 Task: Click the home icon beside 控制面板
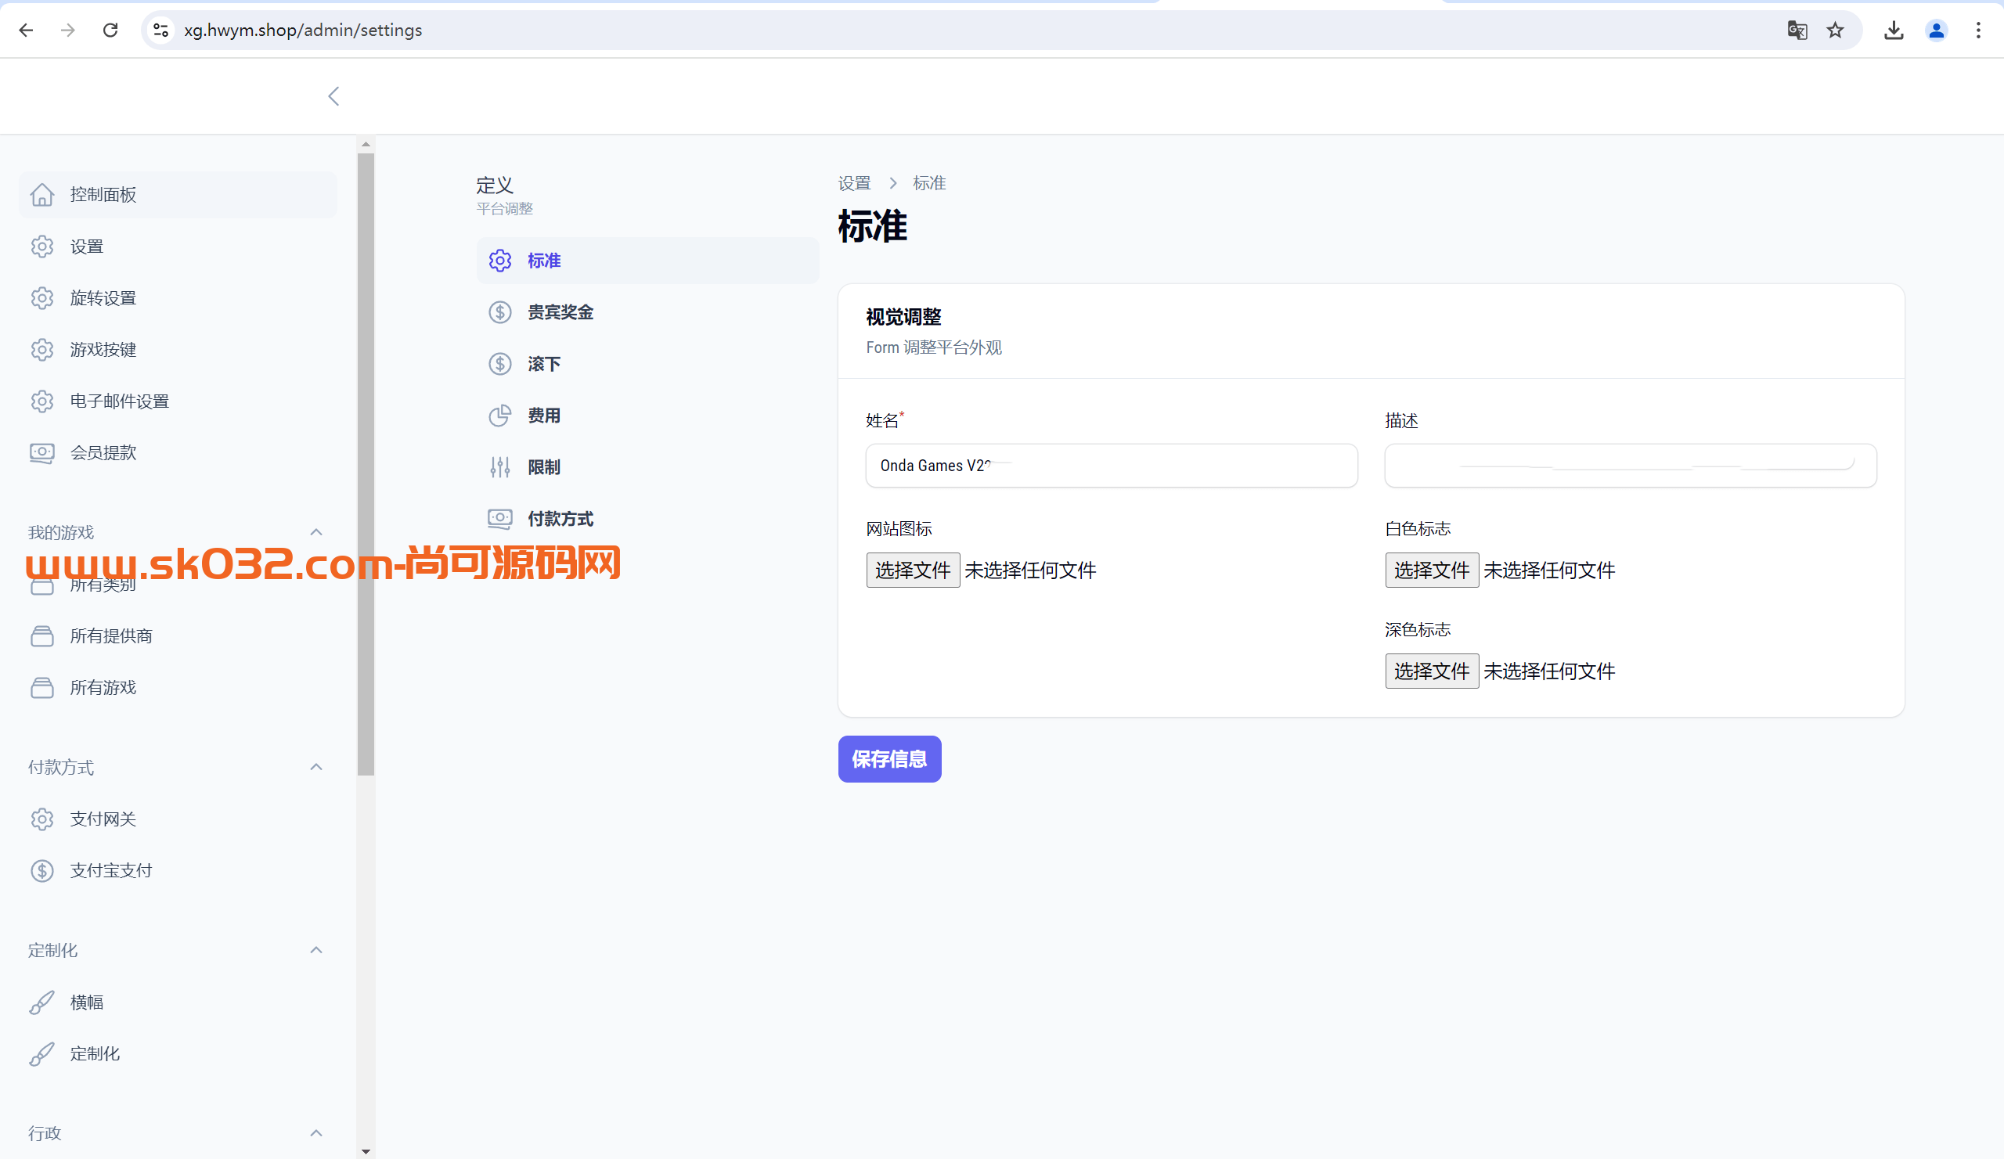[42, 195]
